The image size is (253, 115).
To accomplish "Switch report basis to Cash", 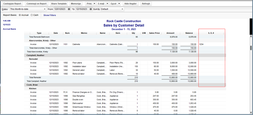I will pyautogui.click(x=32, y=15).
